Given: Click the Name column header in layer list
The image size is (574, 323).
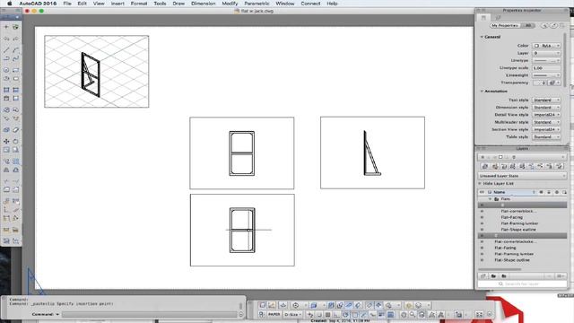Looking at the screenshot, I should 499,192.
